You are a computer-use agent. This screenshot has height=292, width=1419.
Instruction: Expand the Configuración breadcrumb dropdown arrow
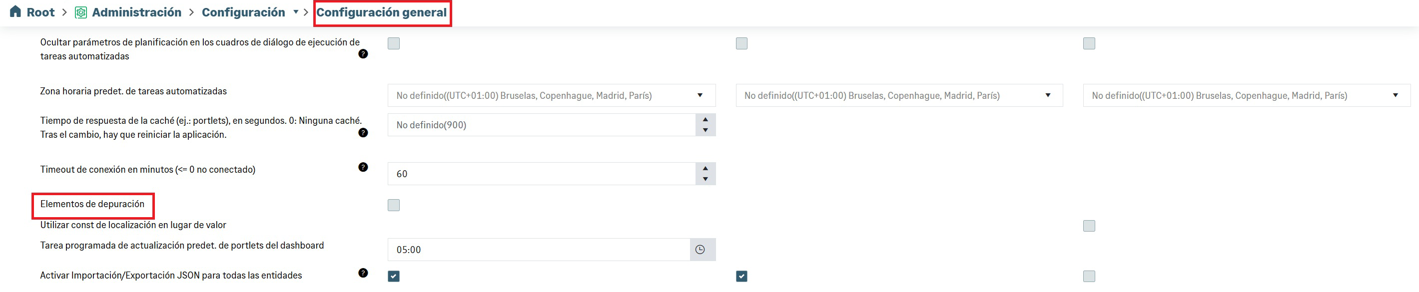pos(296,12)
